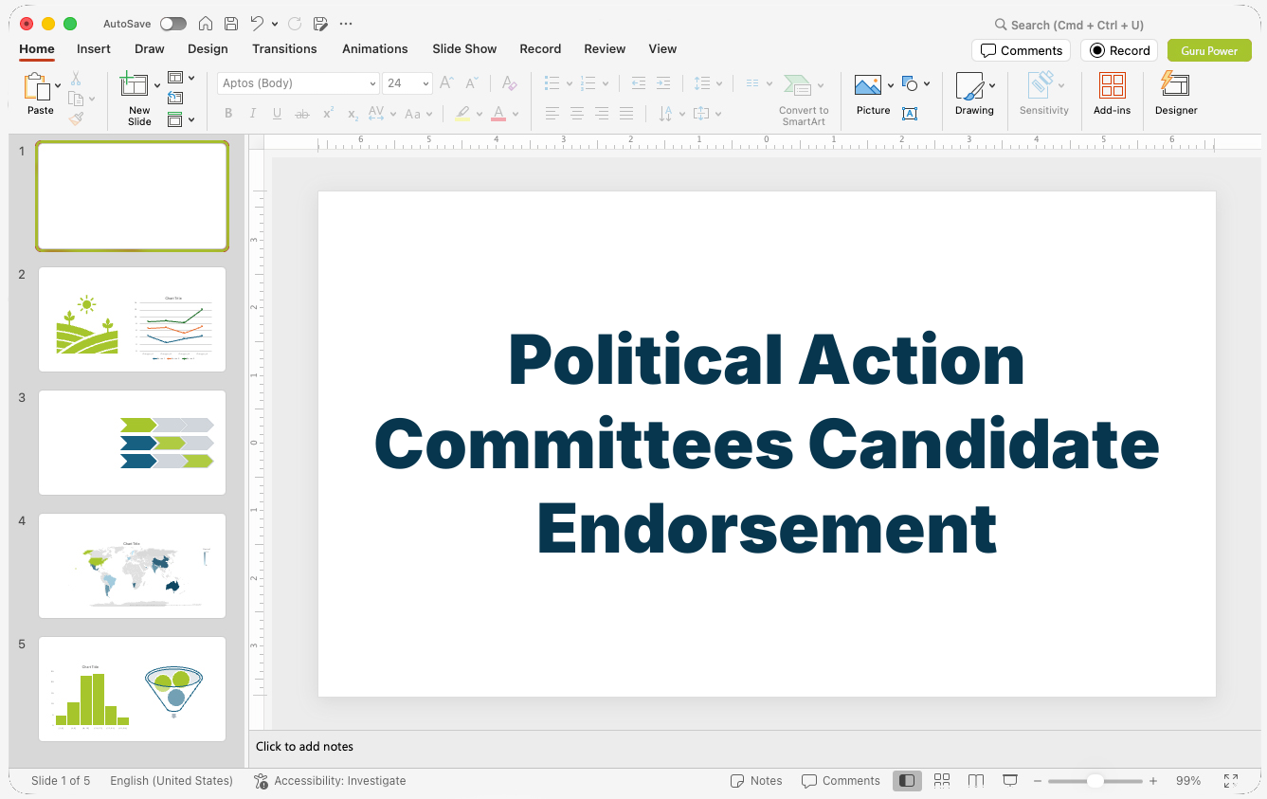The height and width of the screenshot is (799, 1267).
Task: Click the Record button at top right
Action: [1119, 50]
